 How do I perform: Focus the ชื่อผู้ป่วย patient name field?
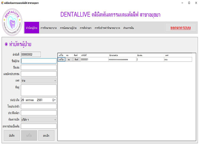coord(39,61)
